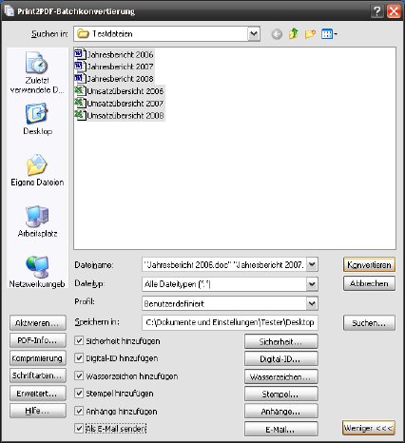
Task: Click Suchen... browse button
Action: click(x=369, y=323)
